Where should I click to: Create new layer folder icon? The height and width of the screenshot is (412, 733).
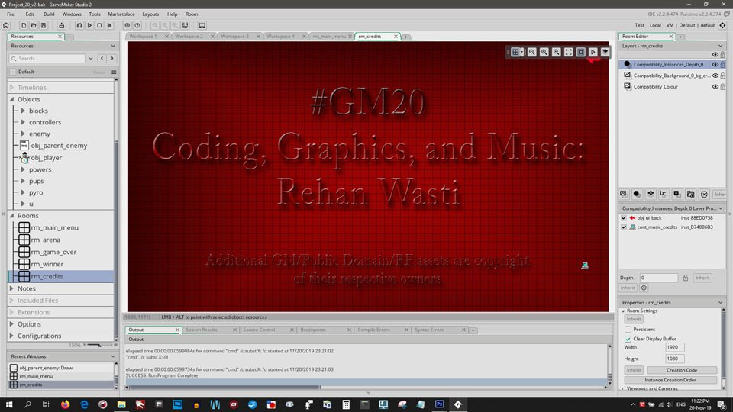click(x=690, y=194)
